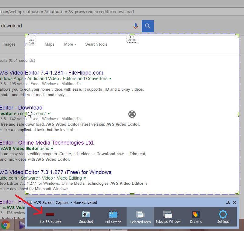Viewport: 244px width, 231px height.
Task: Click the blue Google search button
Action: 148,26
